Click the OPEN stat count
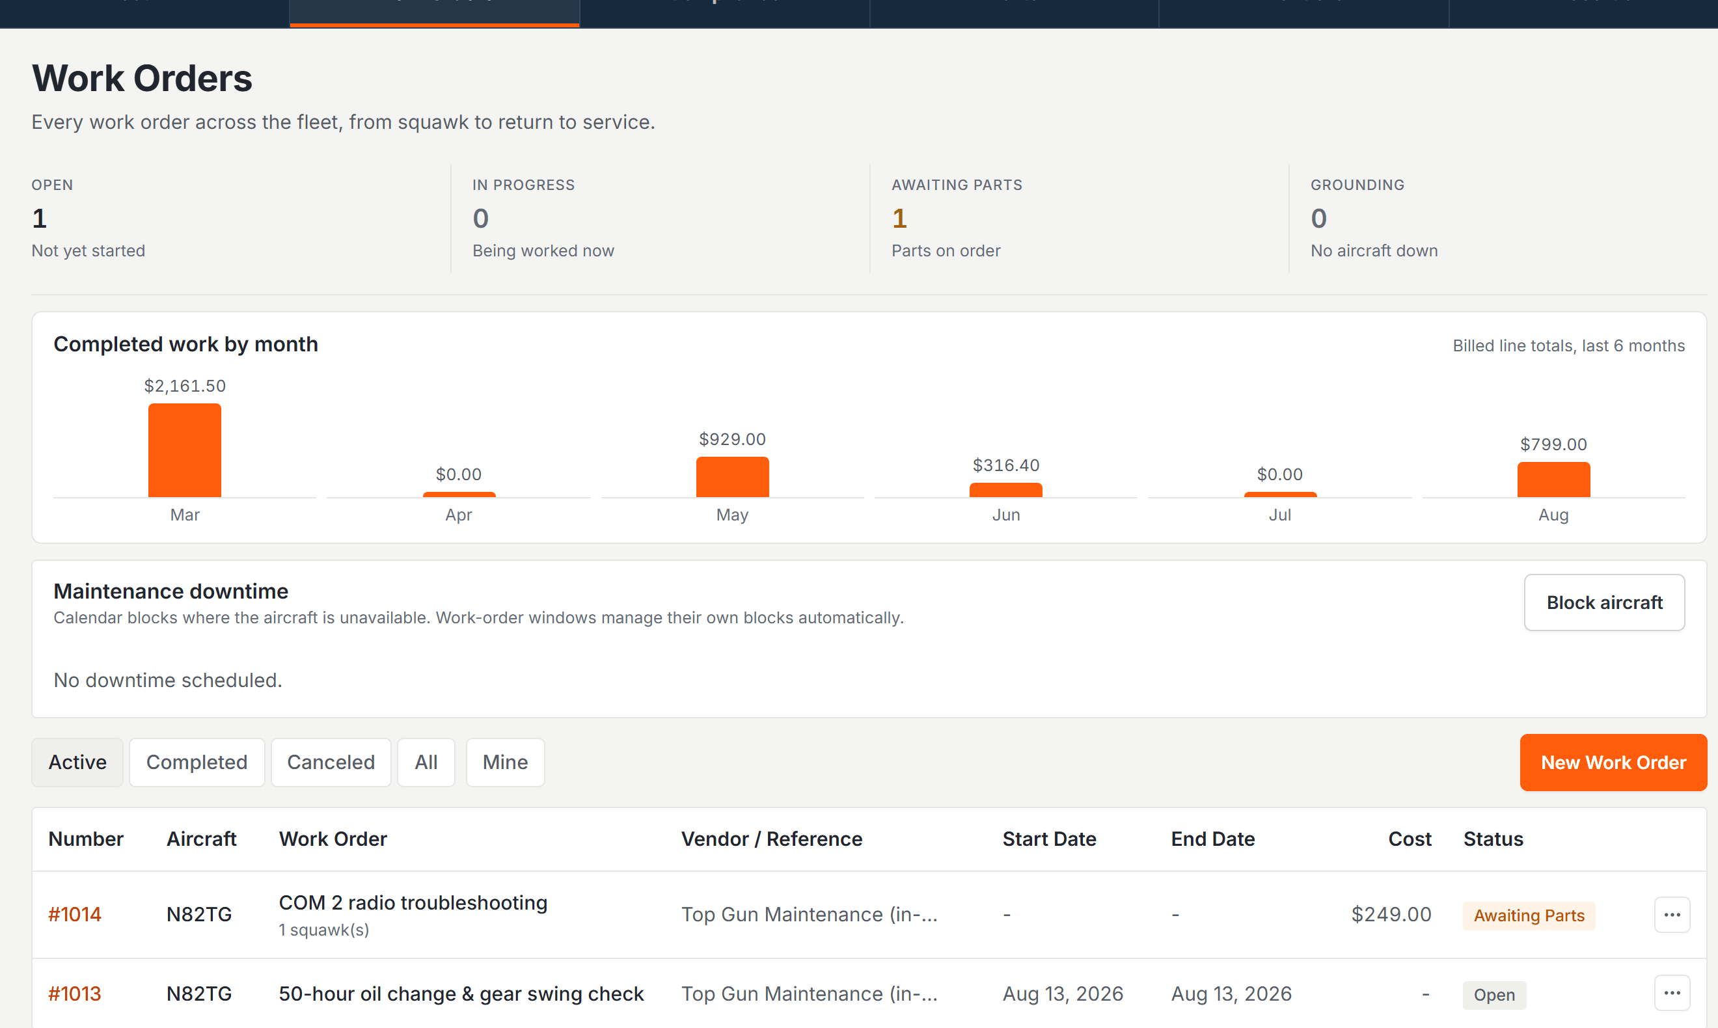Viewport: 1718px width, 1028px height. coord(40,219)
